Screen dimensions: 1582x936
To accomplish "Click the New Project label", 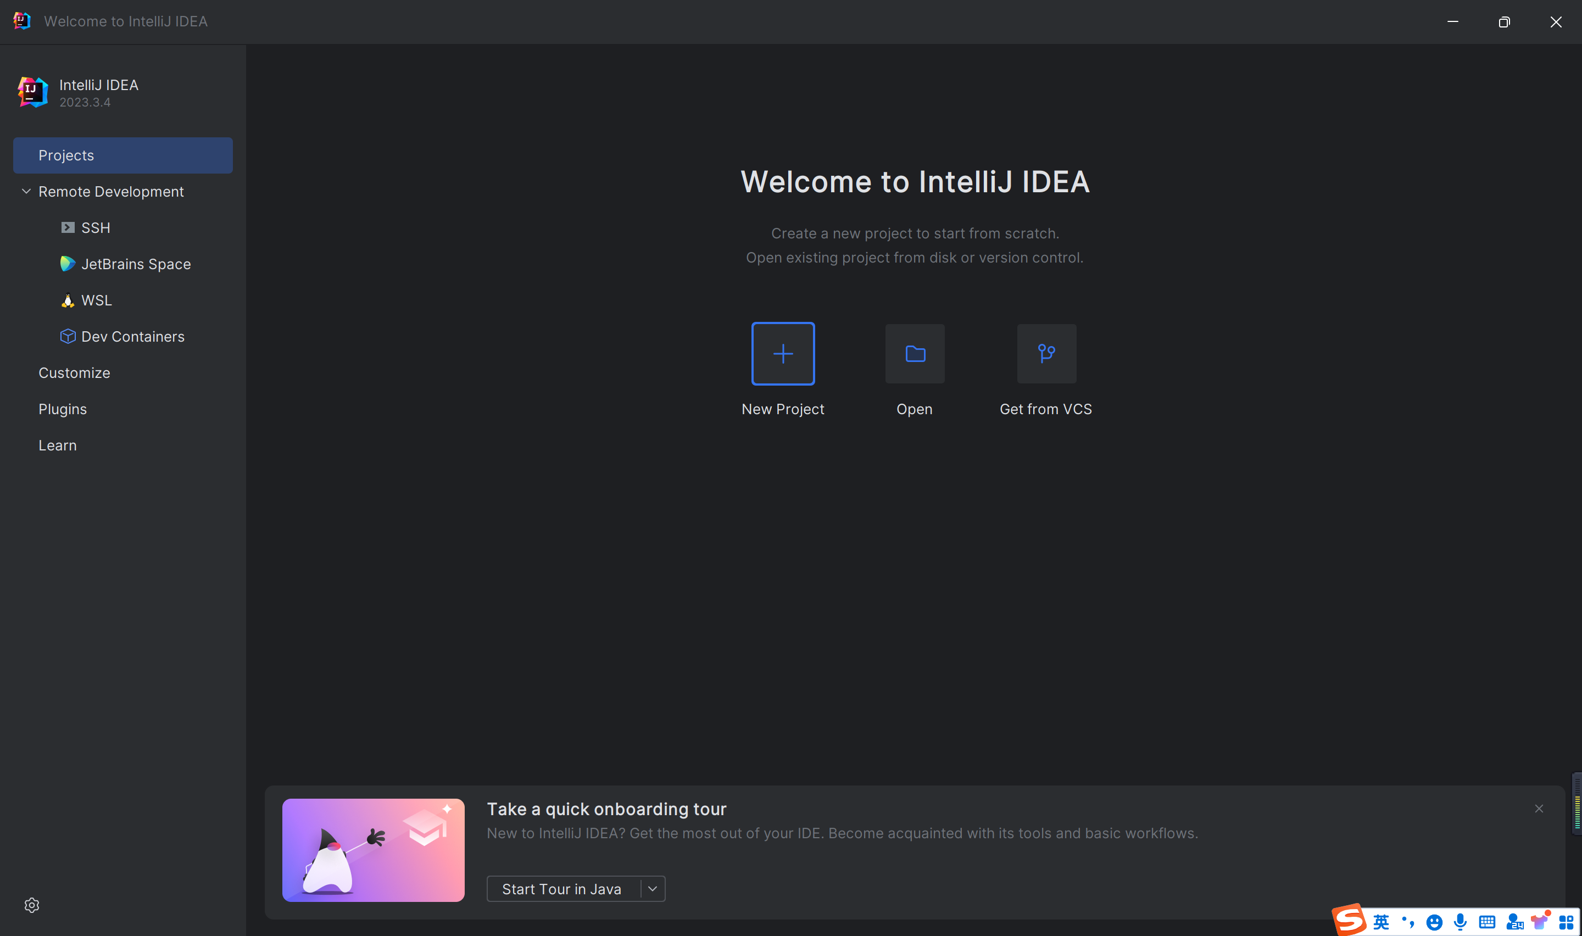I will click(x=783, y=409).
